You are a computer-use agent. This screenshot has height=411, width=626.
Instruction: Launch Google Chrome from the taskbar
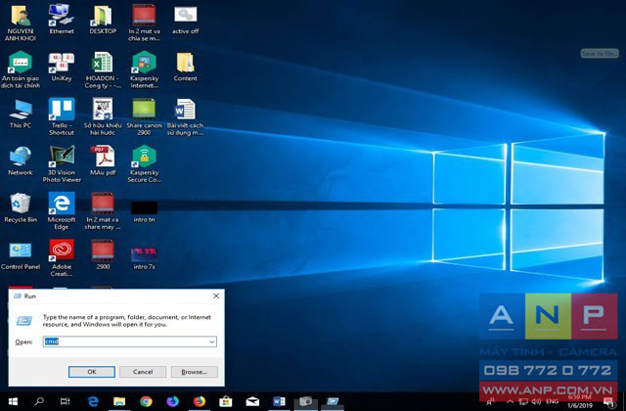[x=146, y=401]
